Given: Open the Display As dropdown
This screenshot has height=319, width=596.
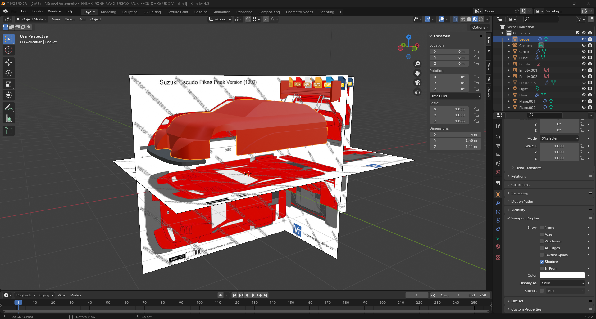Looking at the screenshot, I should [562, 283].
